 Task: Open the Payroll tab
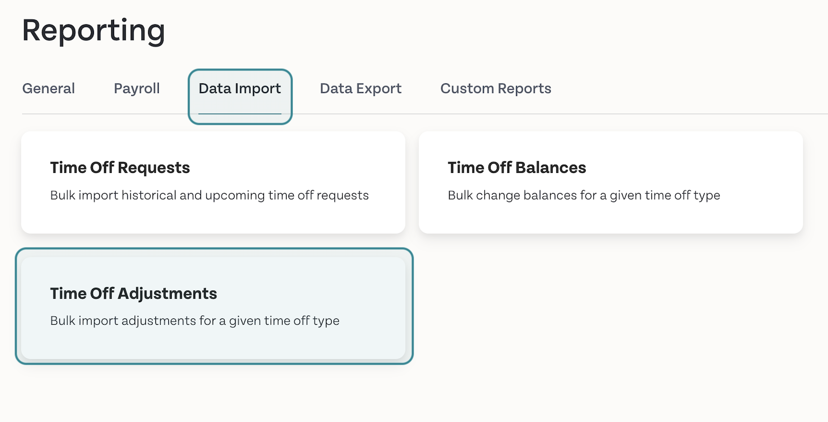137,89
